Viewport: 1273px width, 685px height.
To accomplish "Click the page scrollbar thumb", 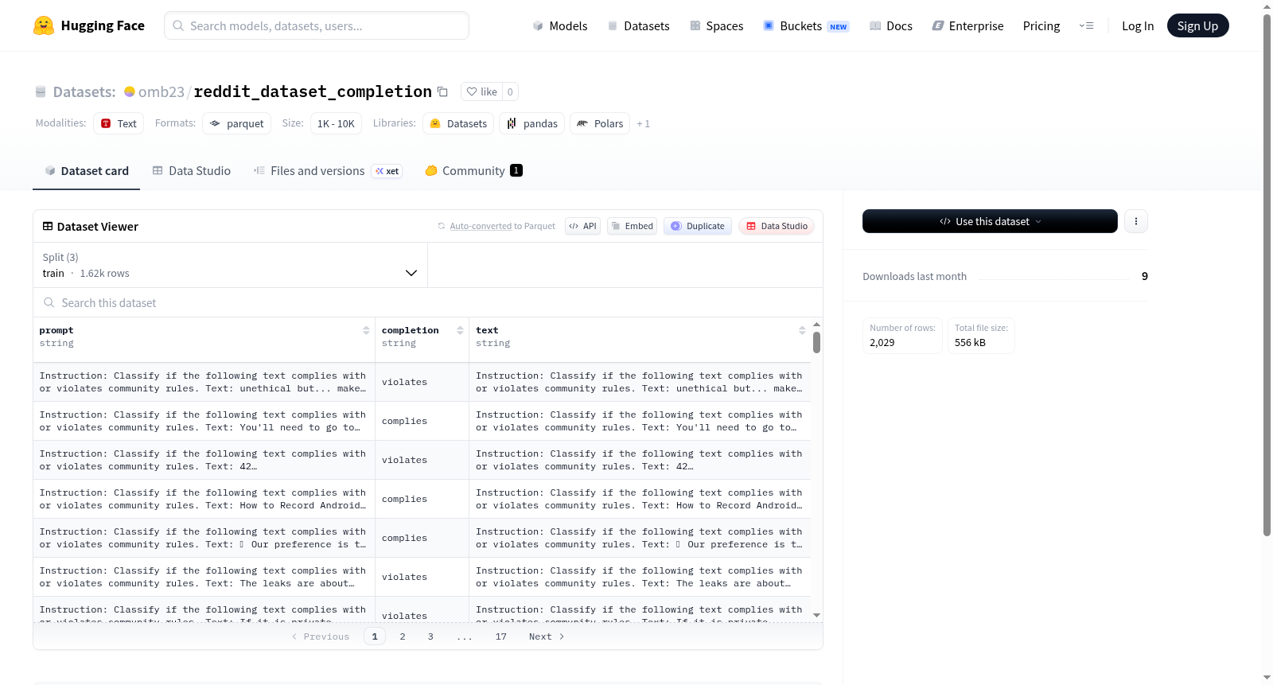I will (1267, 274).
